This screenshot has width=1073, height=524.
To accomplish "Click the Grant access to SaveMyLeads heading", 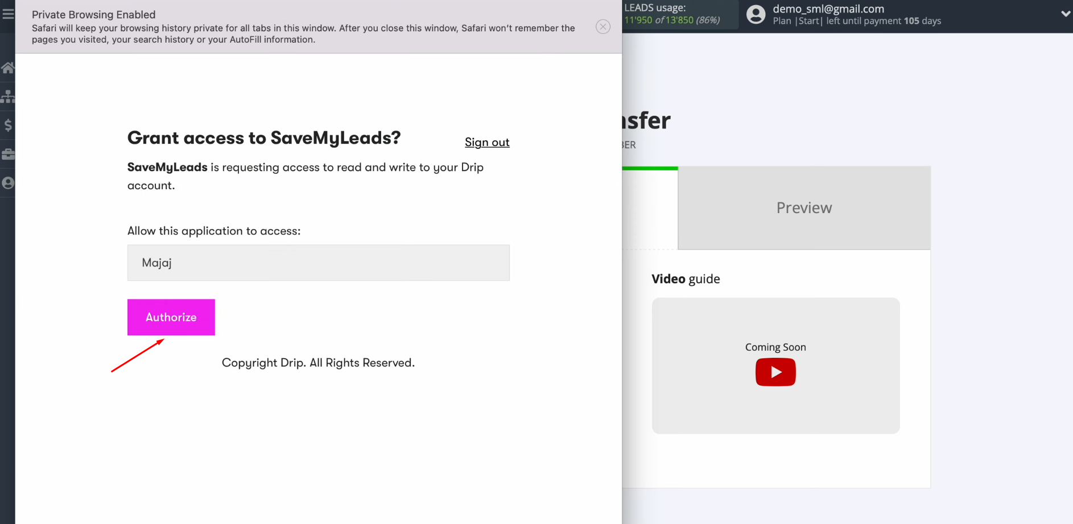I will [x=264, y=138].
